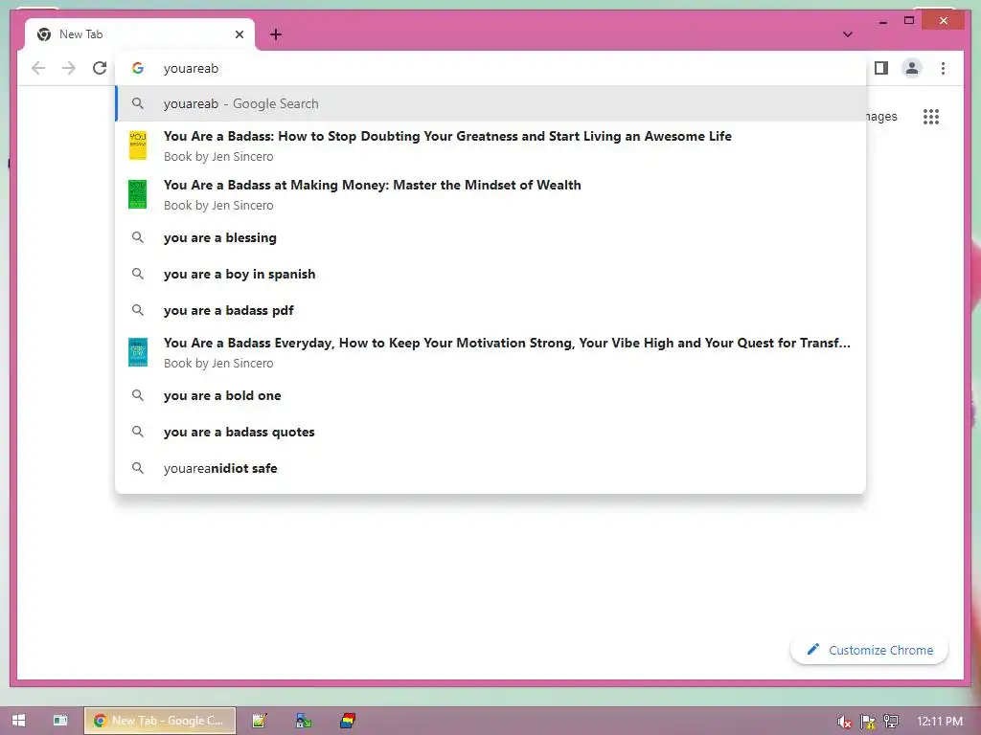Screen dimensions: 981x735
Task: Click the green Making Money book cover
Action: (138, 194)
